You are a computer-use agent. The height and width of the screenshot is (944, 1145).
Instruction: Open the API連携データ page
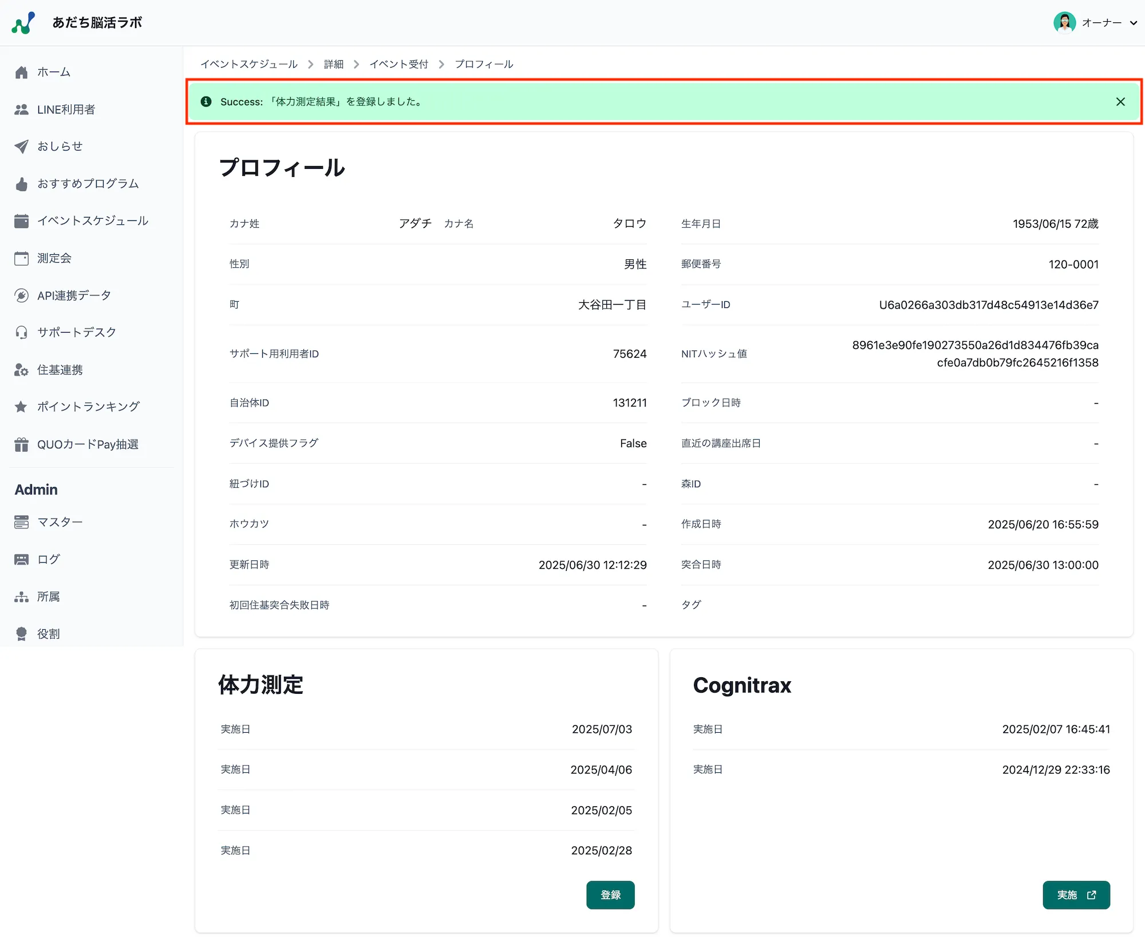click(x=73, y=295)
